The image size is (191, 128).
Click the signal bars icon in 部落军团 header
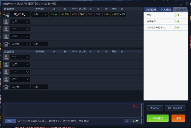[54, 52]
